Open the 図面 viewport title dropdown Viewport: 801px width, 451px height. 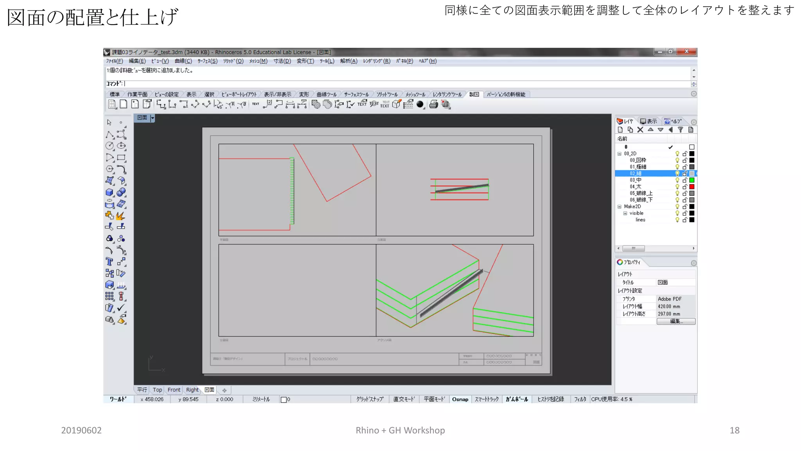click(x=153, y=118)
